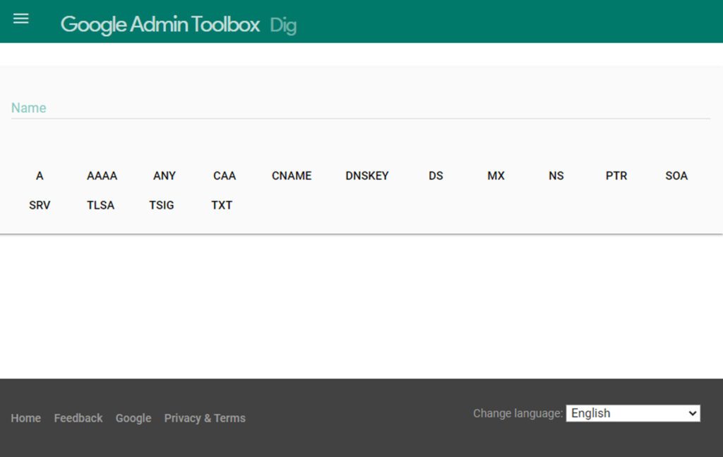The height and width of the screenshot is (457, 723).
Task: Visit the Google footer link
Action: pos(133,418)
